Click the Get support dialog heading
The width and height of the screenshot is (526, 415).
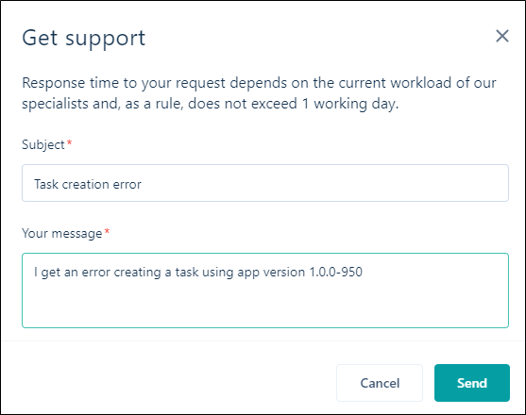pyautogui.click(x=83, y=38)
